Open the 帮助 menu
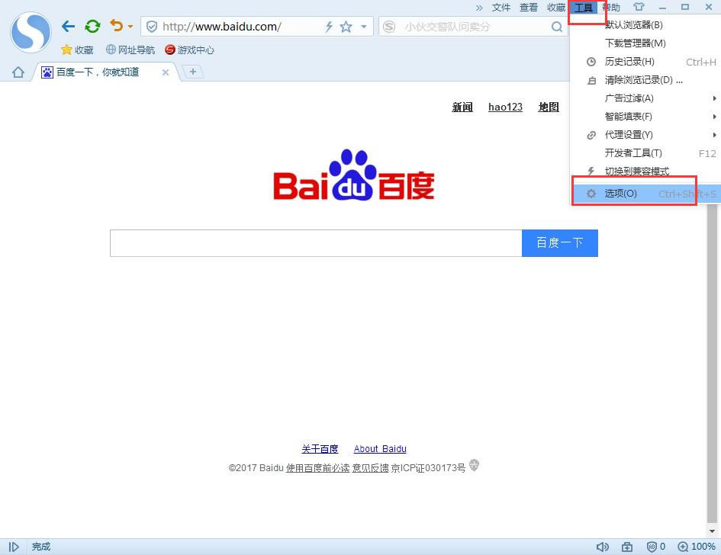 [x=611, y=8]
